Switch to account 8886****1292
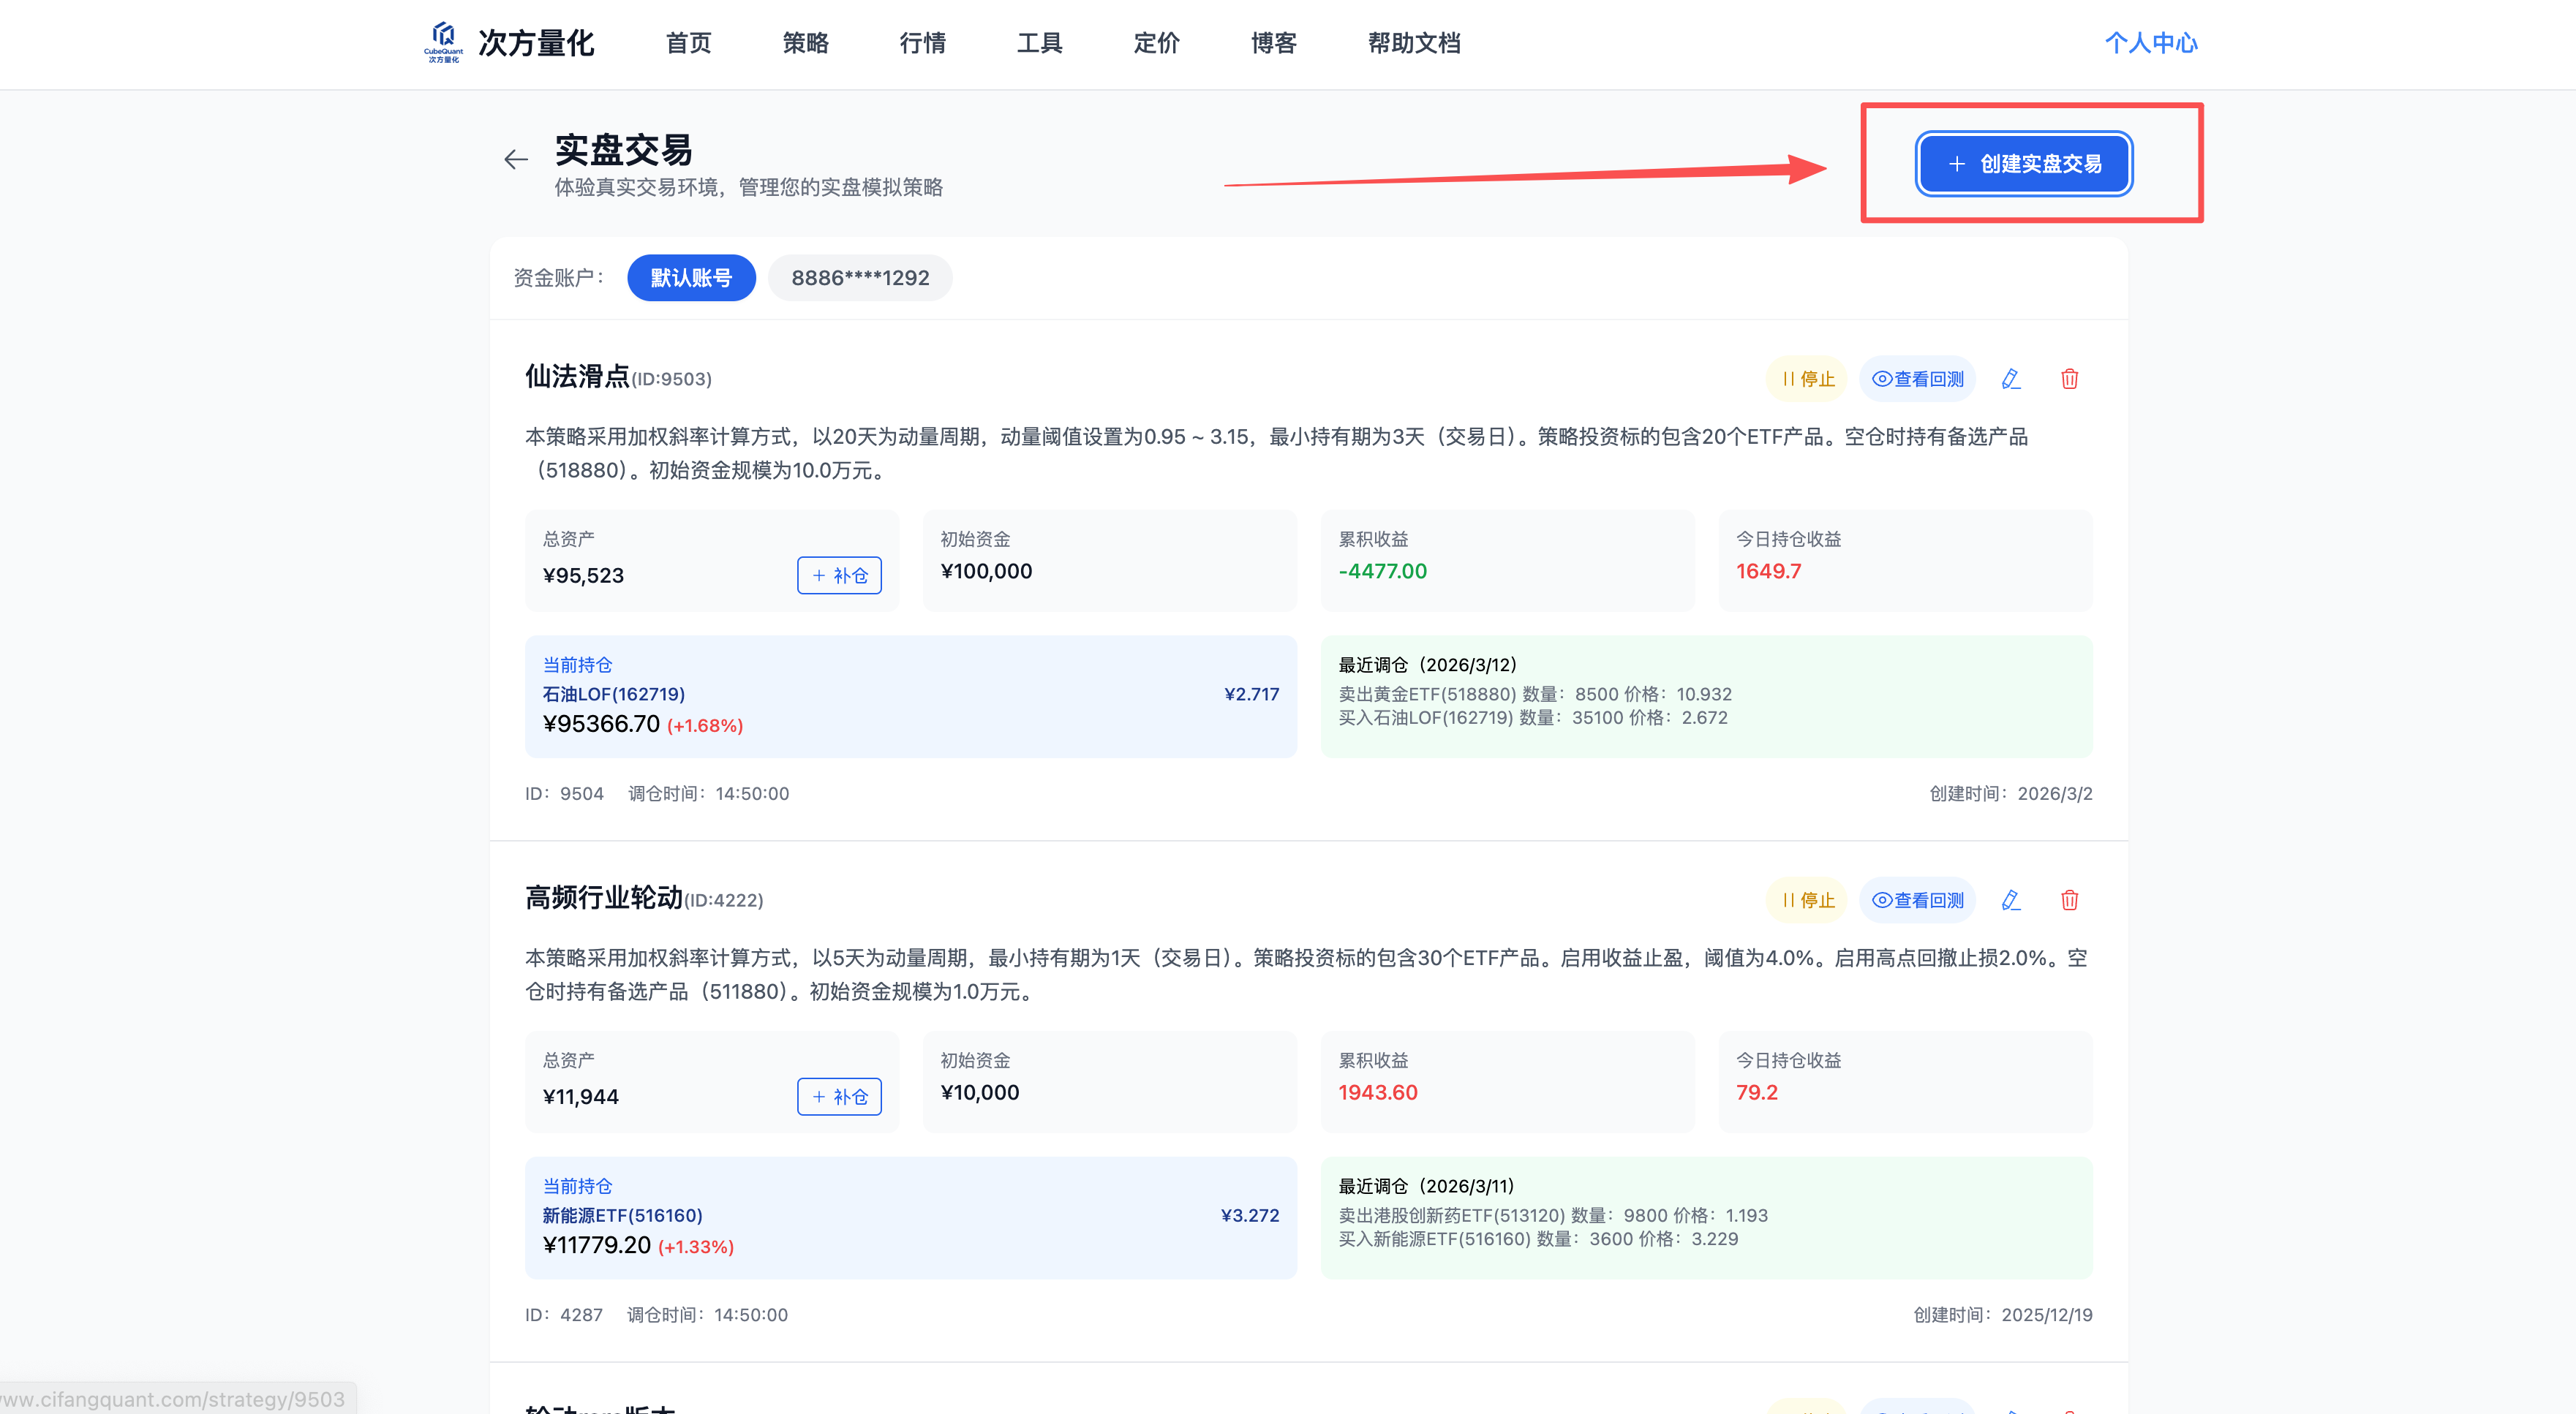The width and height of the screenshot is (2576, 1414). pyautogui.click(x=860, y=278)
